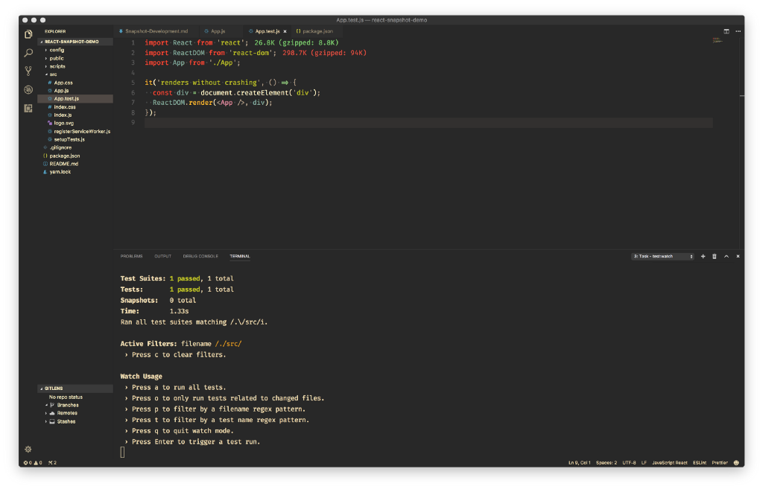Open the Extensions view
Screen dimensions: 763x489
[x=28, y=108]
